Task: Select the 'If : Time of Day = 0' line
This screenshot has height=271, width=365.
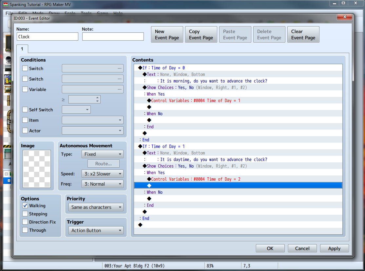Action: click(x=238, y=68)
